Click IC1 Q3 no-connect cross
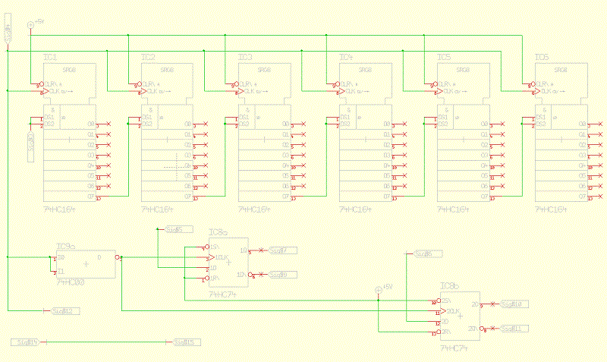Image resolution: width=607 pixels, height=362 pixels. [109, 156]
